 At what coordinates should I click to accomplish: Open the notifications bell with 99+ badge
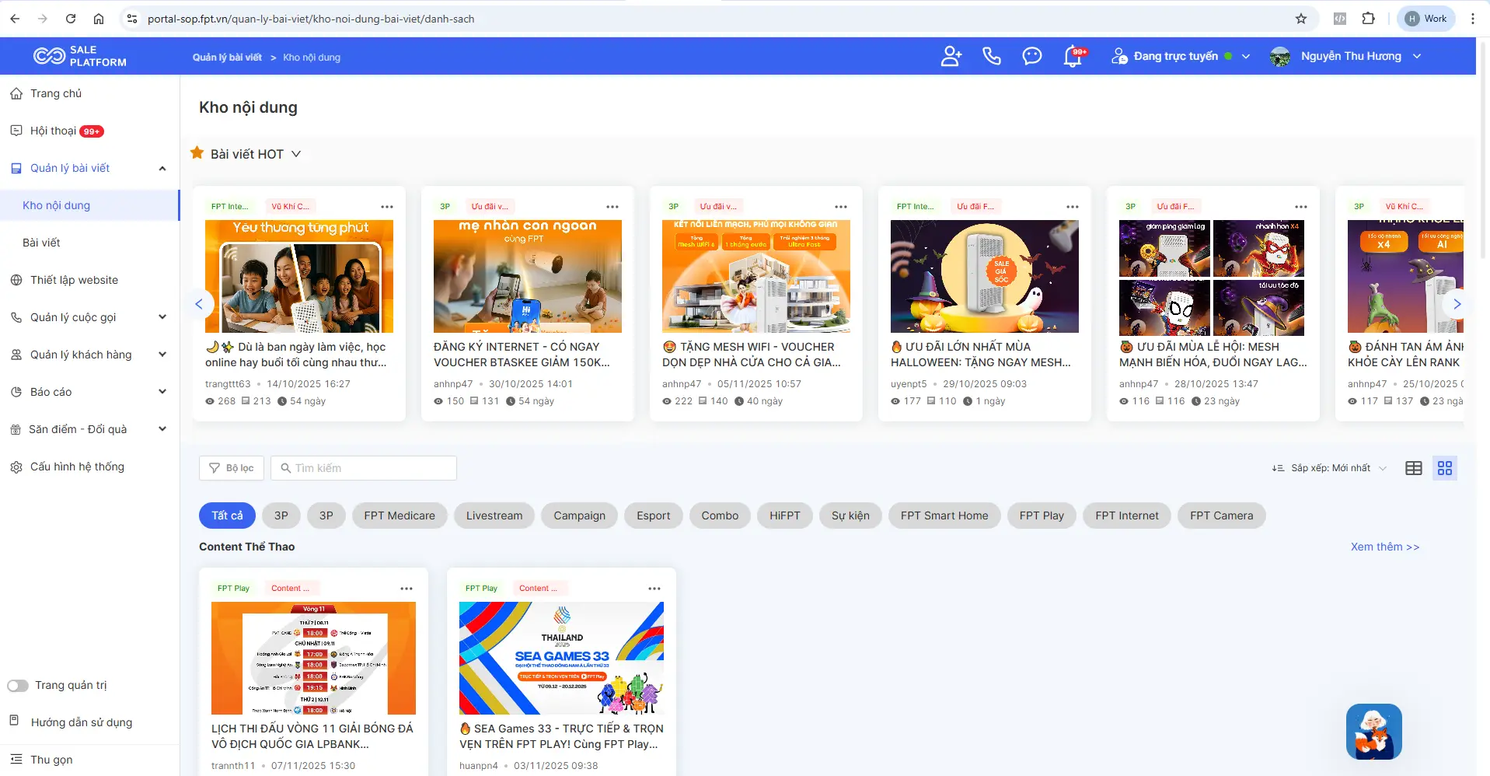click(1073, 57)
